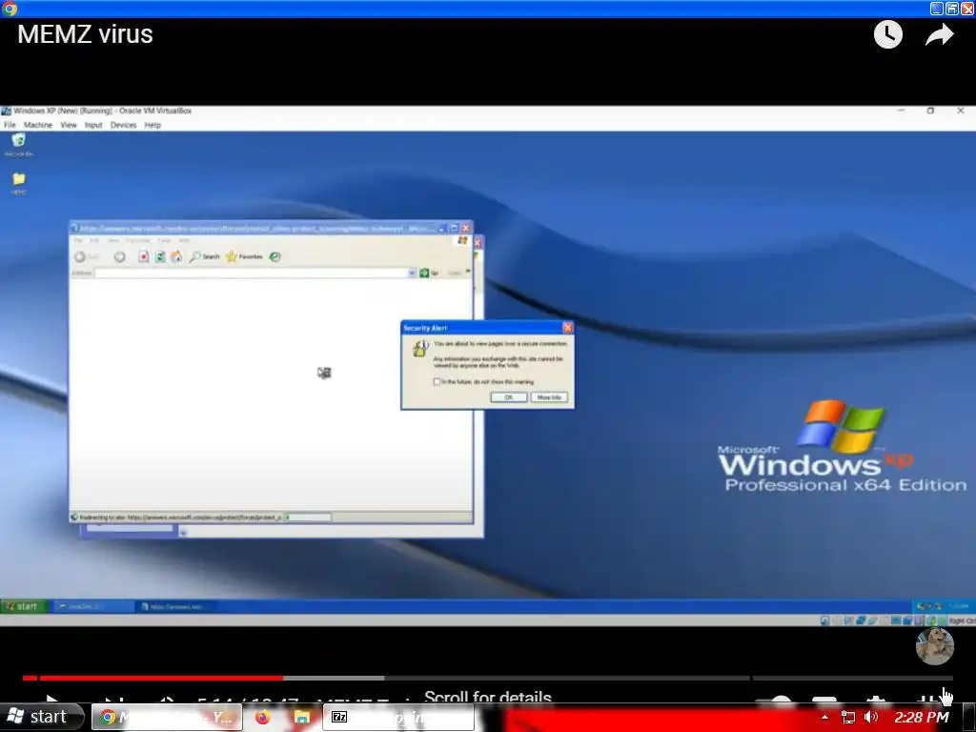Image resolution: width=976 pixels, height=732 pixels.
Task: Open the file explorer taskbar icon
Action: [x=302, y=717]
